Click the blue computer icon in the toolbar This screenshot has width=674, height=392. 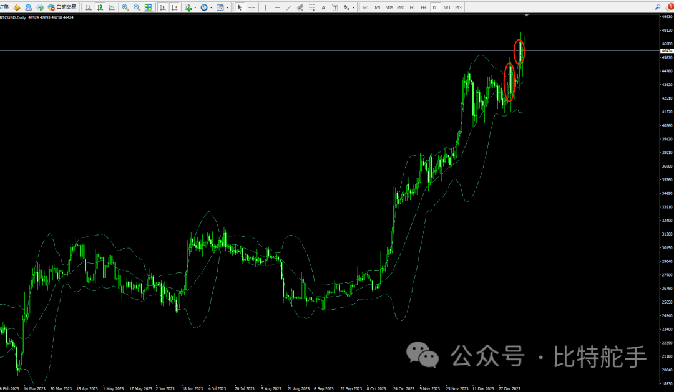pyautogui.click(x=28, y=7)
